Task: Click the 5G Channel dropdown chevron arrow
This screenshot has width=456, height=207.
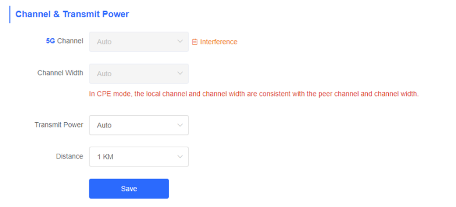Action: coord(180,41)
